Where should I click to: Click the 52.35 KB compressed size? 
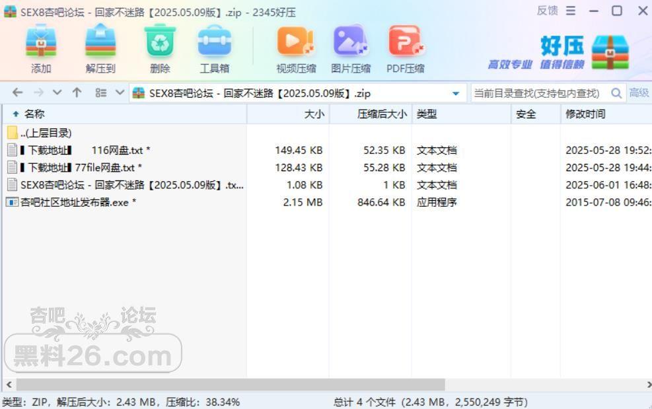[384, 150]
